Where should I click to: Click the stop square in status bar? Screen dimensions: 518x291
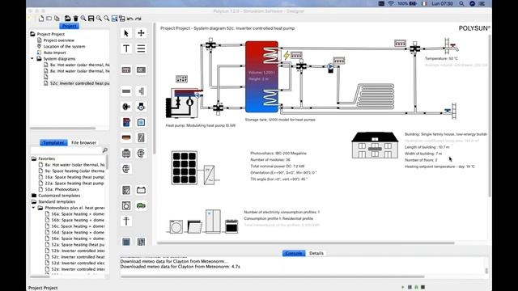422,287
